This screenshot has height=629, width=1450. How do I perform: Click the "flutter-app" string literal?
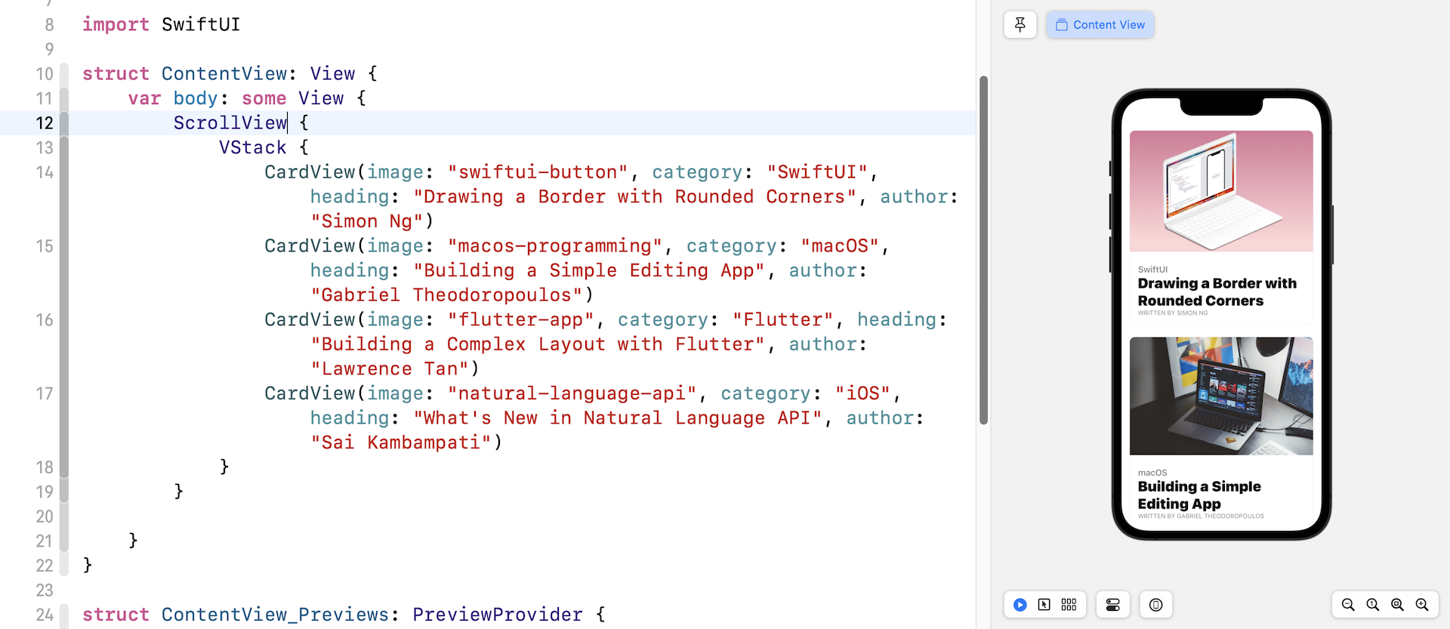coord(521,320)
